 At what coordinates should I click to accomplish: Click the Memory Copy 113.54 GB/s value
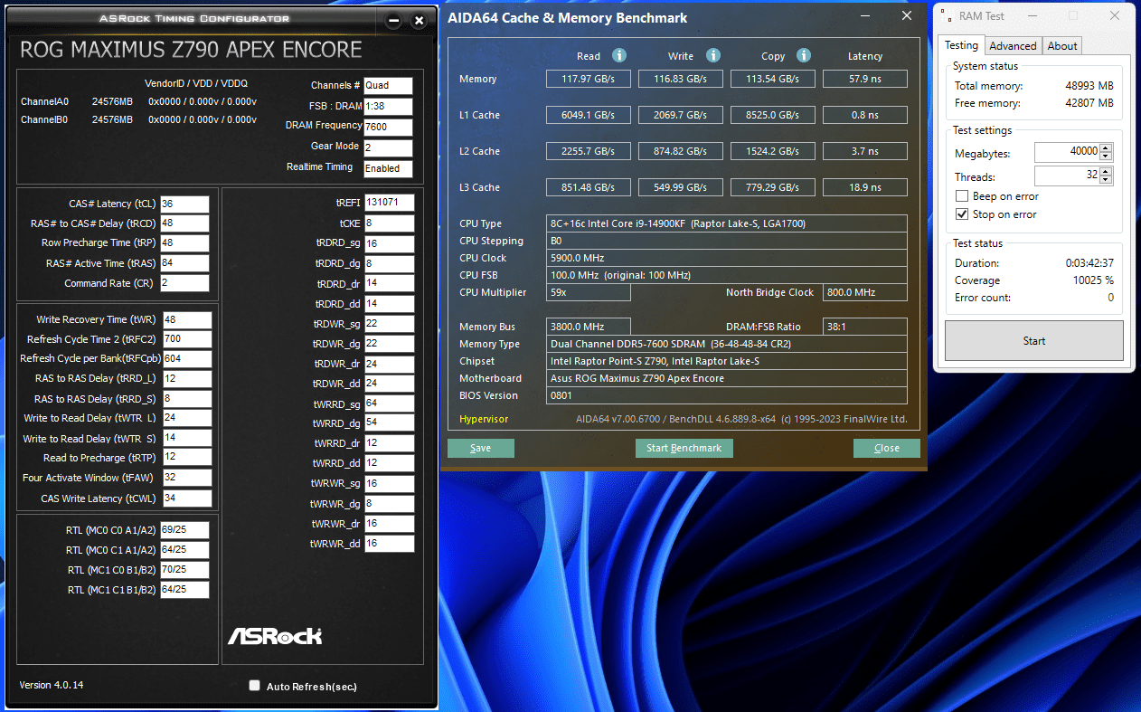(x=772, y=79)
